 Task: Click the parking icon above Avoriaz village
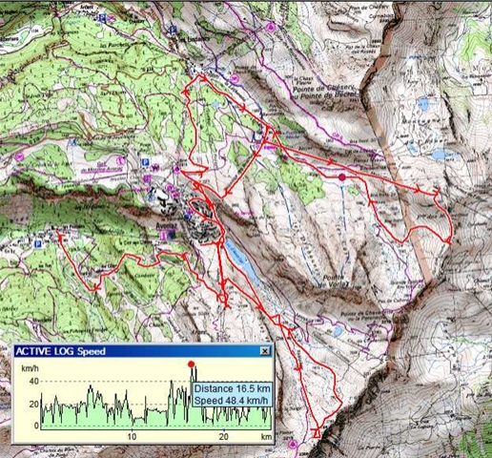click(145, 162)
